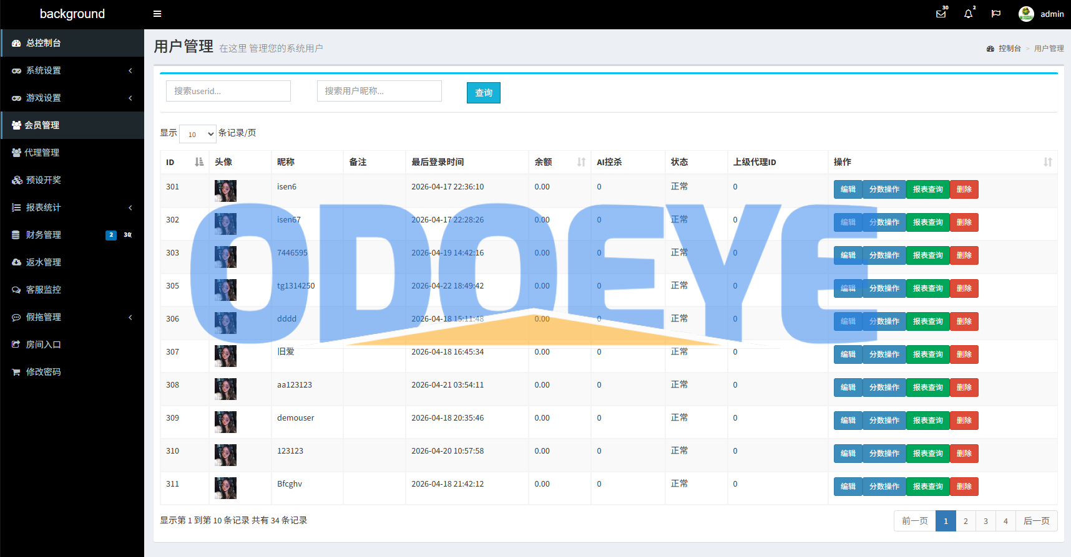Expand the 报表统计 sidebar submenu
Screen dimensions: 1071x557
(x=72, y=207)
